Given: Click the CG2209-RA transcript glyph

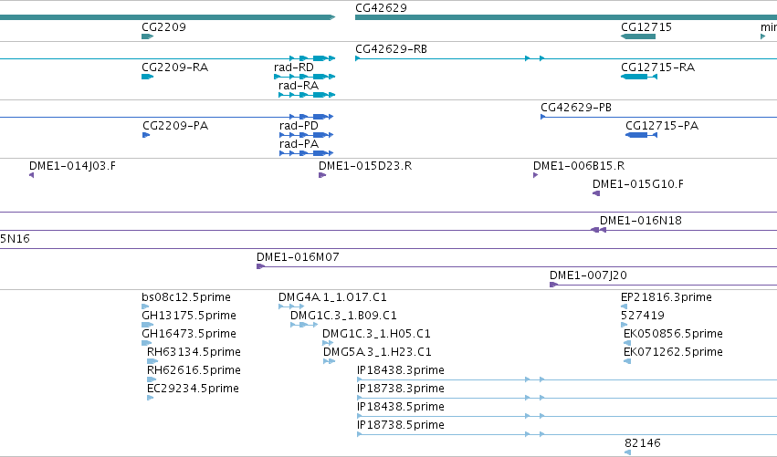Looking at the screenshot, I should (x=148, y=77).
